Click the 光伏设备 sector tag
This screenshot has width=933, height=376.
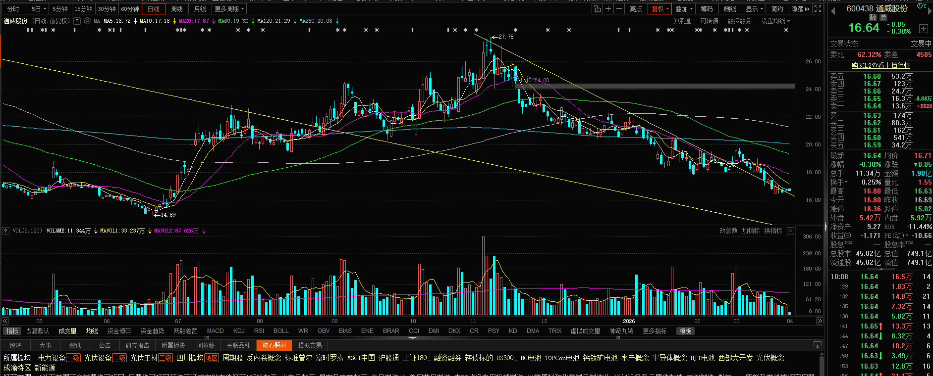98,358
